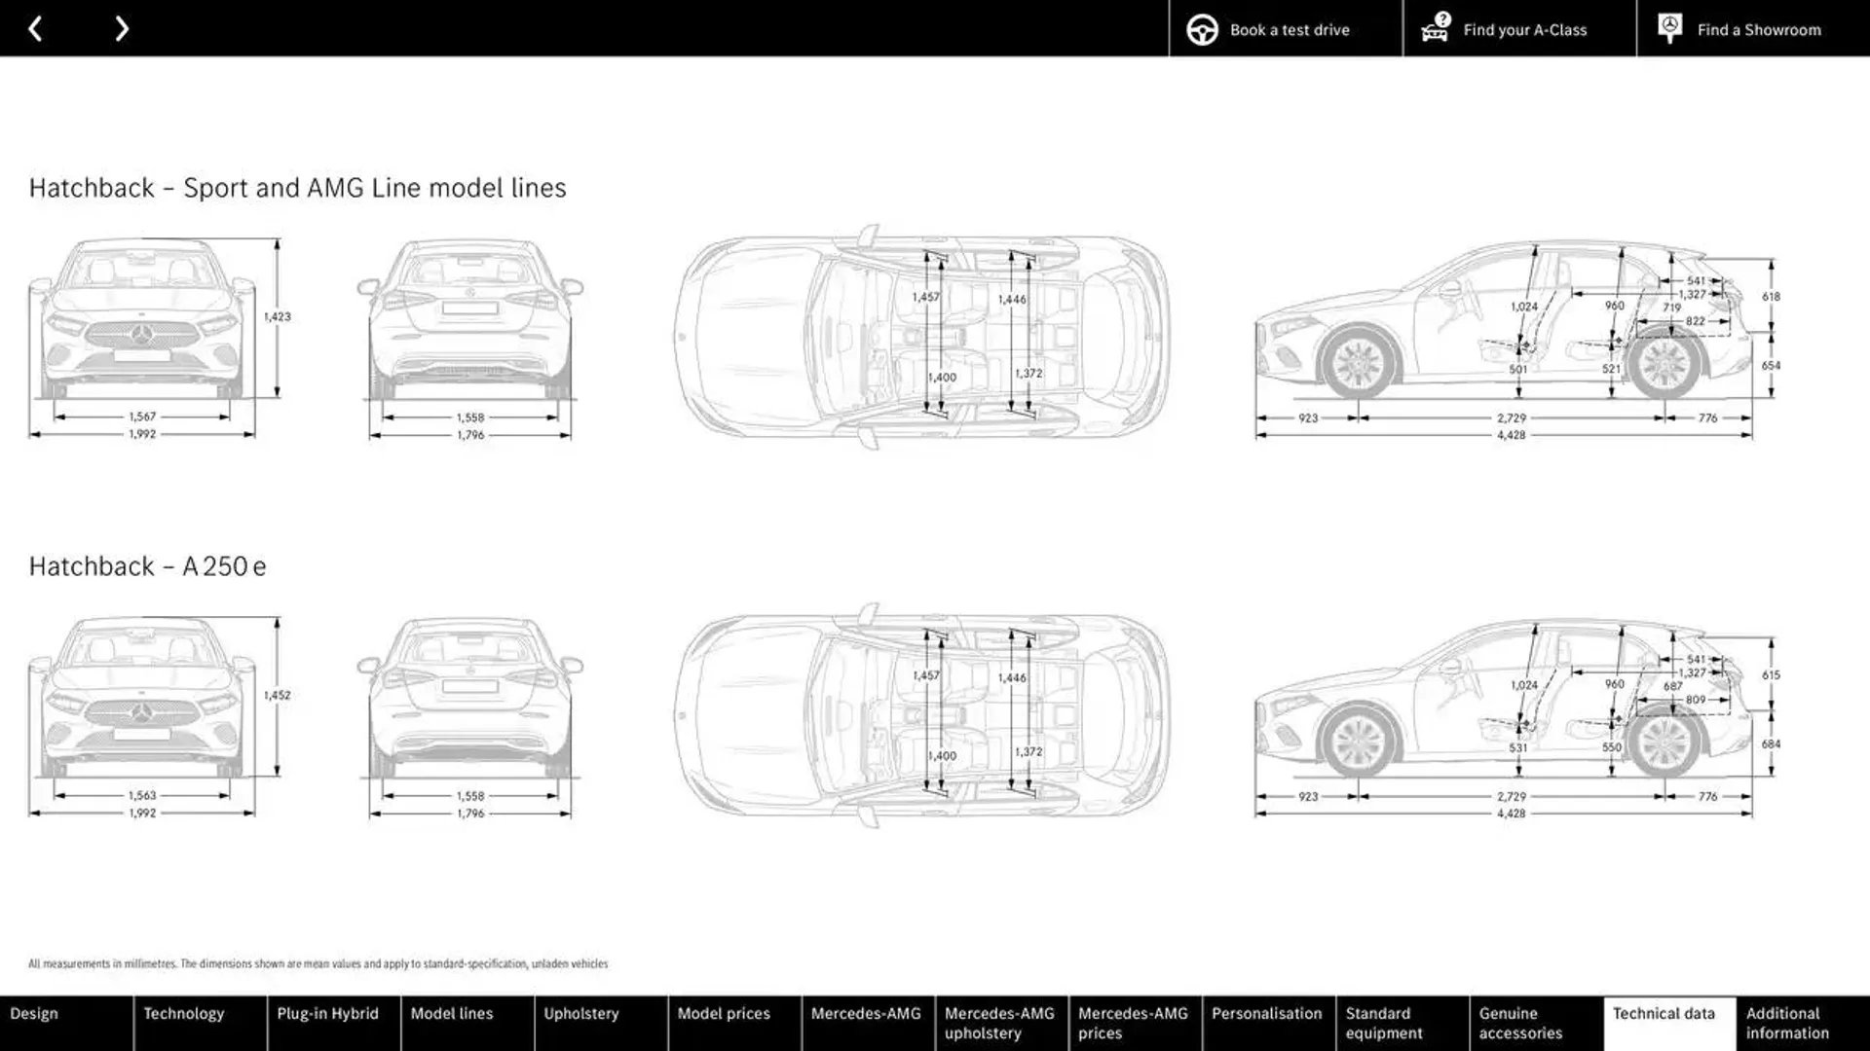Click the front track value '1,567'
Image resolution: width=1870 pixels, height=1051 pixels.
(142, 417)
